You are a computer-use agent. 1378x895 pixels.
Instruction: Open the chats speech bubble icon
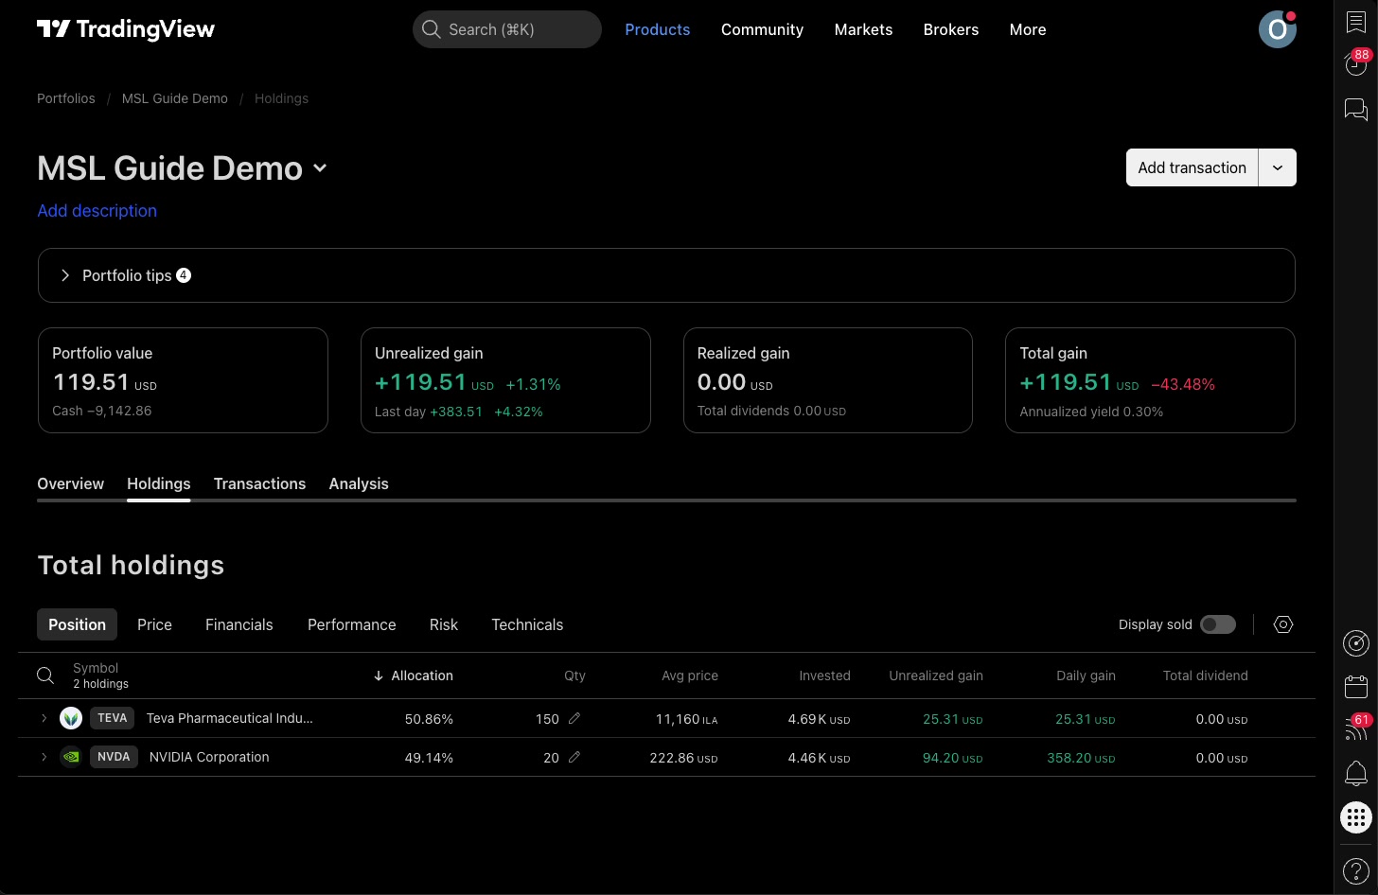pyautogui.click(x=1356, y=110)
